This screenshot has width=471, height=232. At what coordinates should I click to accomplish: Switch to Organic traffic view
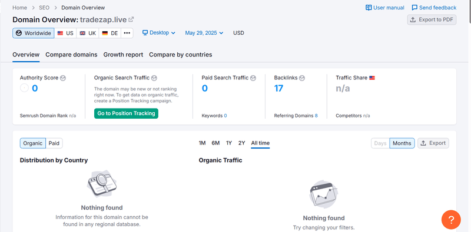(33, 143)
